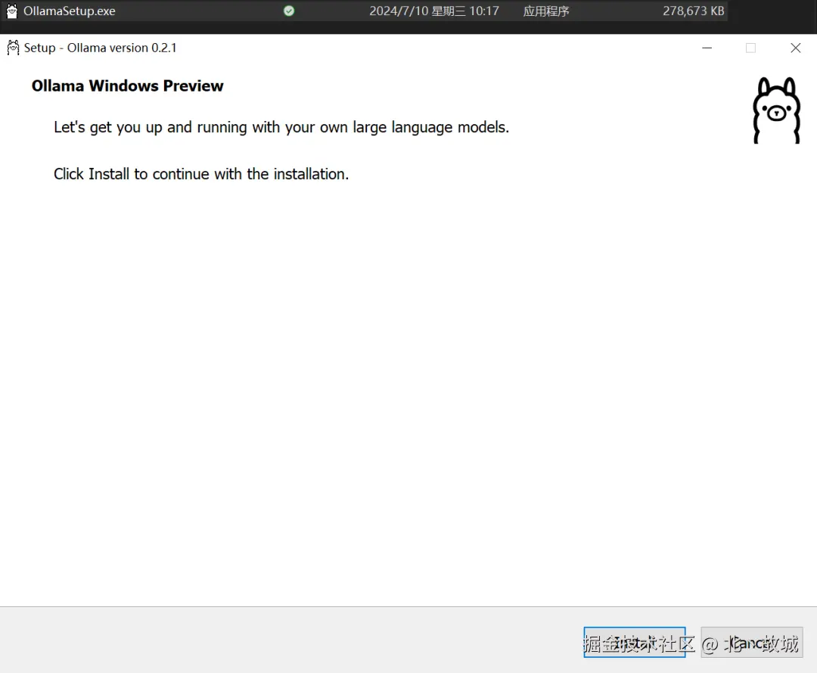Click the 2024/7/10 10:17 date cell
This screenshot has height=673, width=817.
(x=434, y=11)
